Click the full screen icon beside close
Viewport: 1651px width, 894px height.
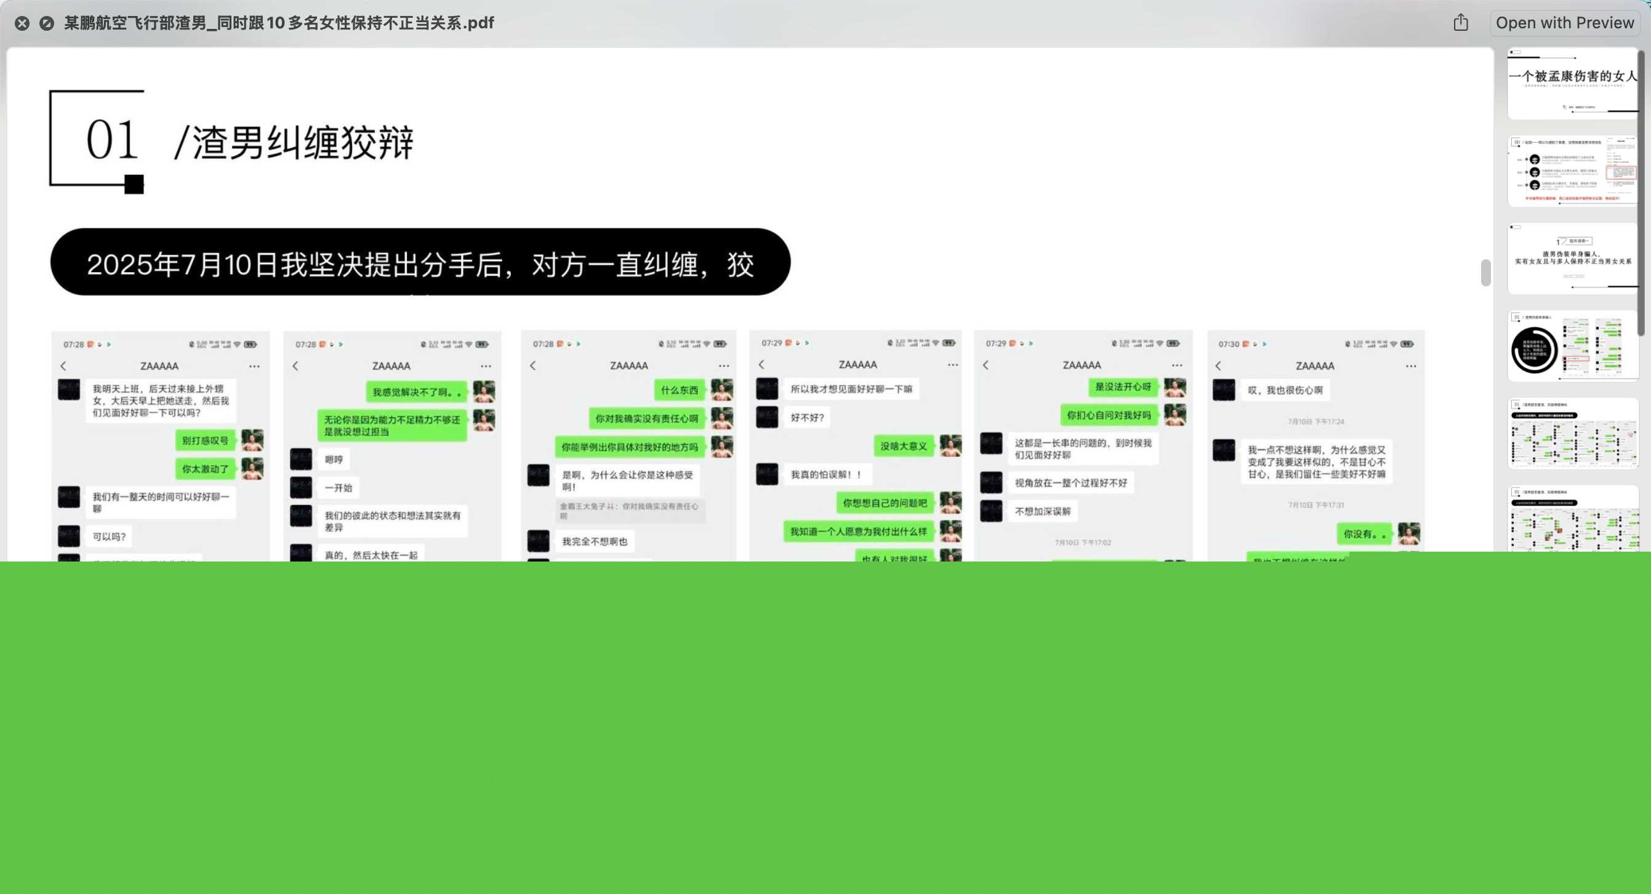tap(46, 24)
